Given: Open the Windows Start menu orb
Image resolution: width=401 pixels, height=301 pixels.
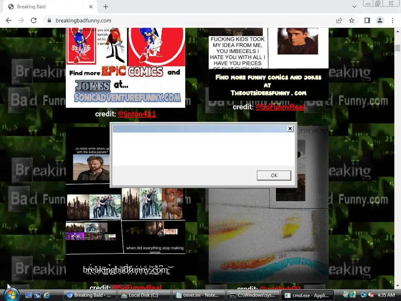Looking at the screenshot, I should click(x=11, y=295).
